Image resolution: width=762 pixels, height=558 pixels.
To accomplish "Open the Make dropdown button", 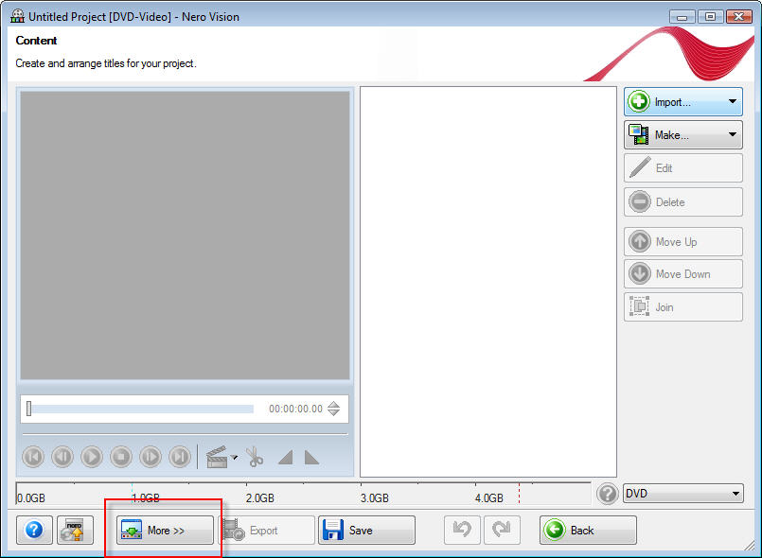I will [x=682, y=134].
